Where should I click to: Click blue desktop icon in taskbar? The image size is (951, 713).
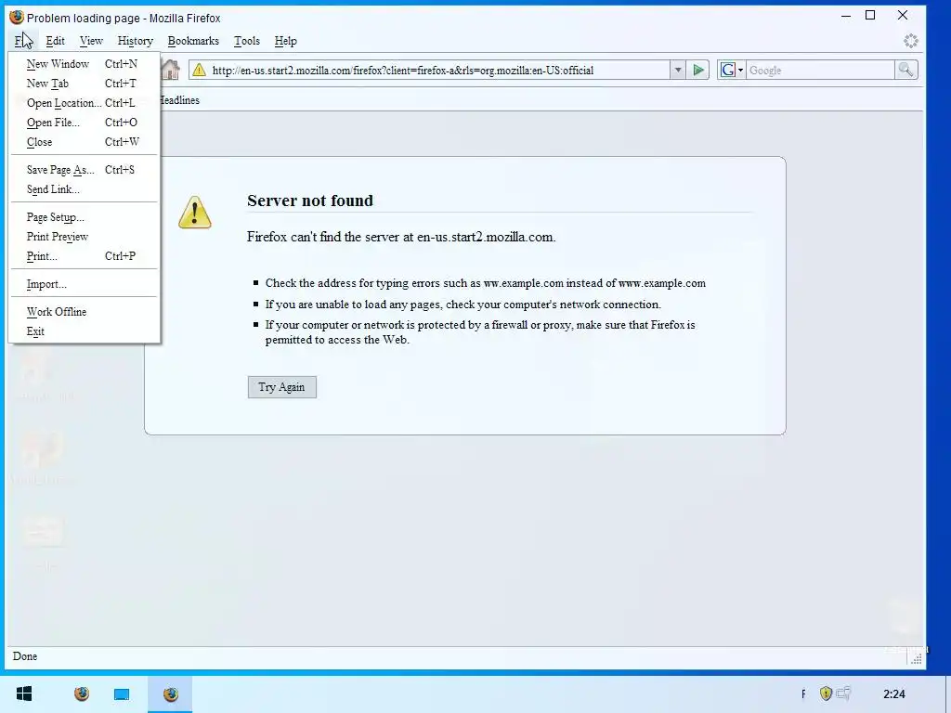coord(122,694)
